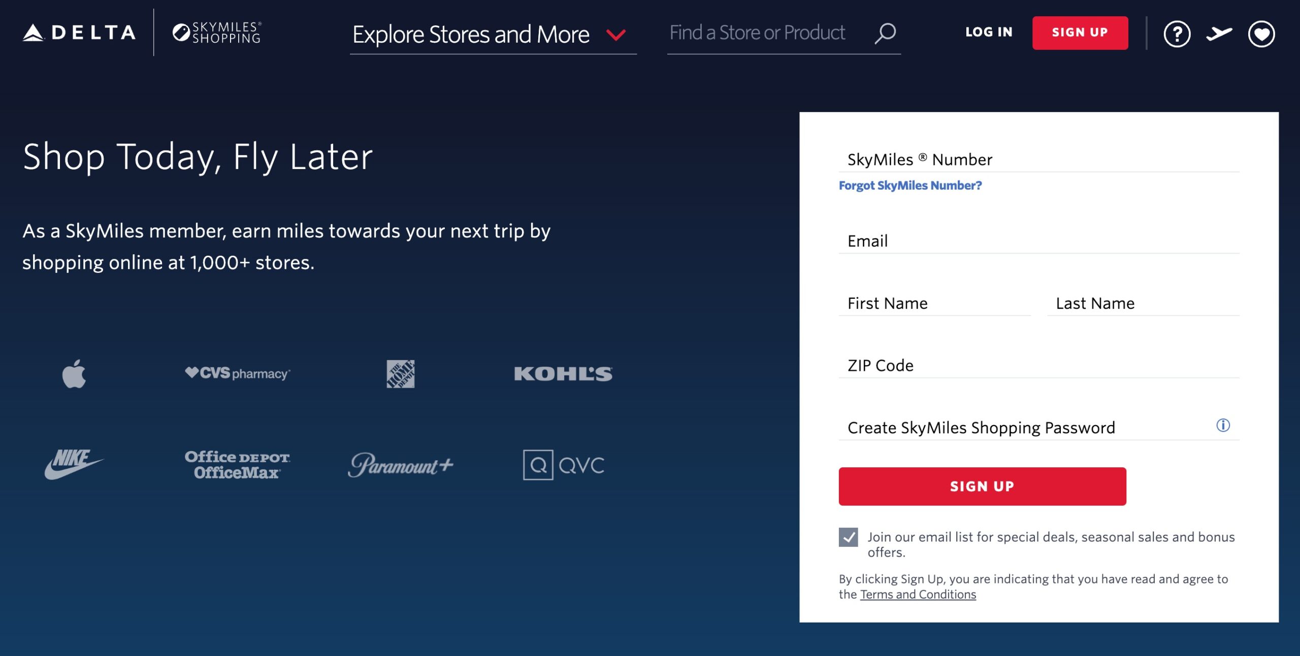Image resolution: width=1300 pixels, height=656 pixels.
Task: Click the password info tooltip icon
Action: [x=1224, y=426]
